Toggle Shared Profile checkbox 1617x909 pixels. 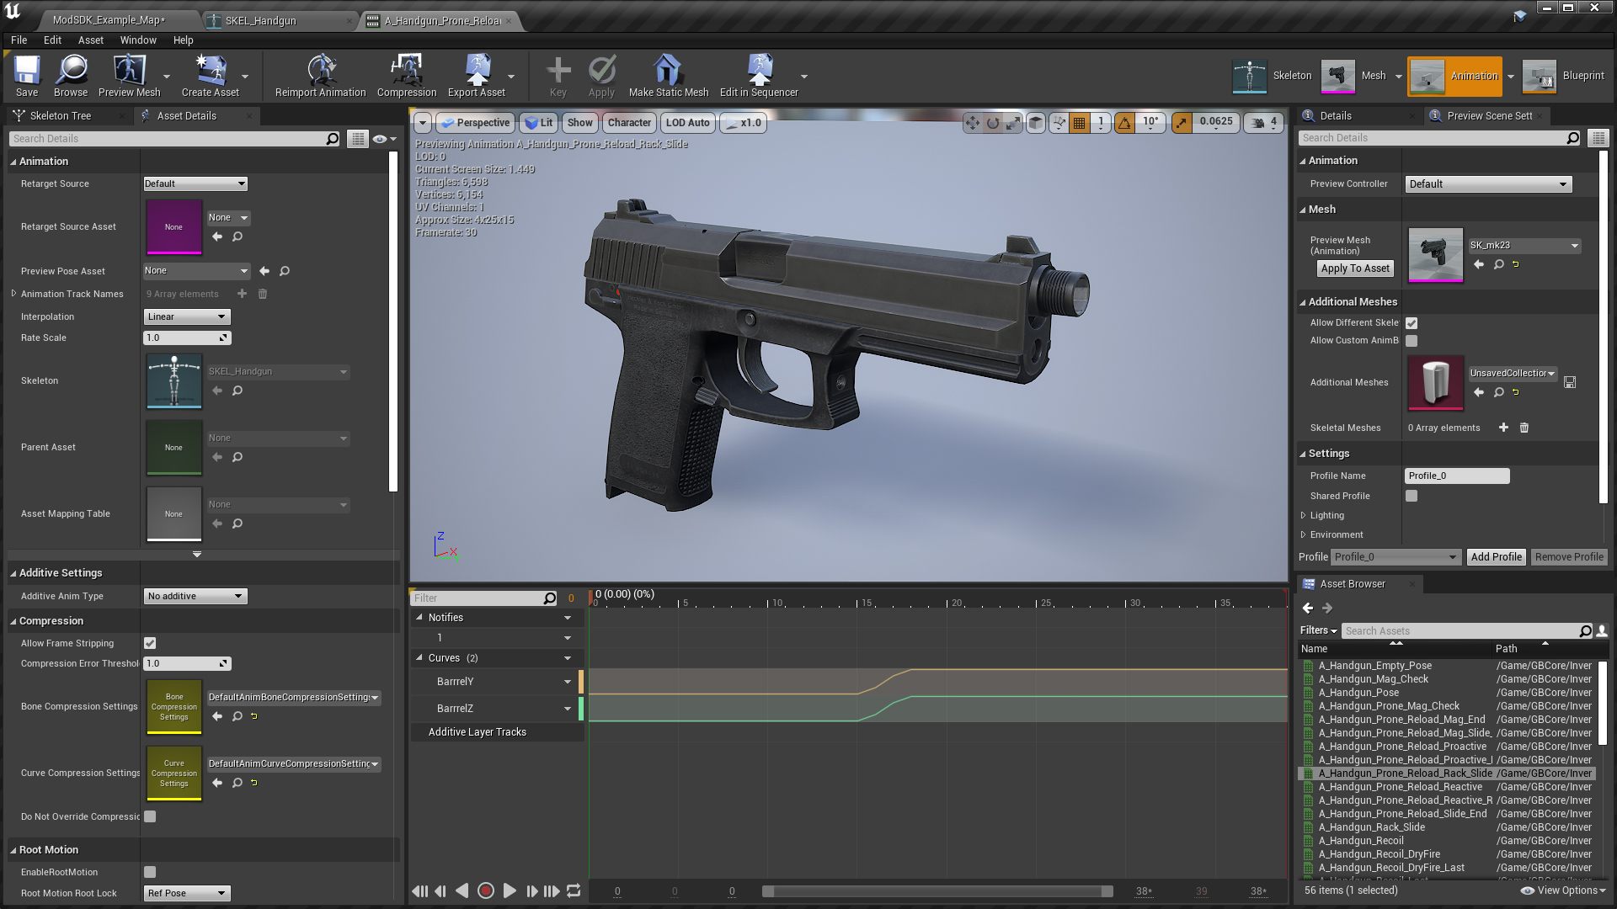point(1412,496)
